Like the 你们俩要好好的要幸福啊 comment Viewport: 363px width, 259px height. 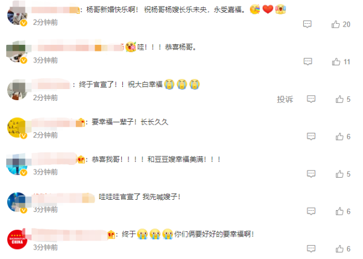coord(343,249)
